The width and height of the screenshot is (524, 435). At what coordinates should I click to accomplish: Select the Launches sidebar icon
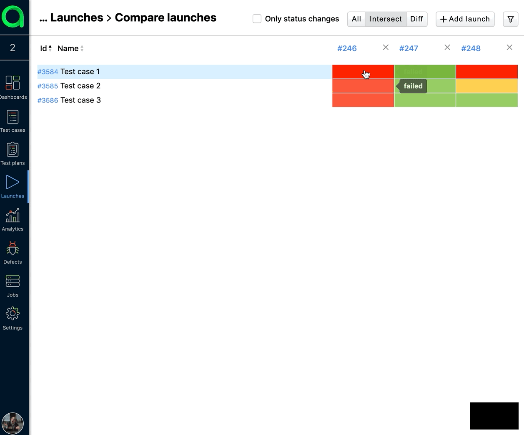coord(13,182)
